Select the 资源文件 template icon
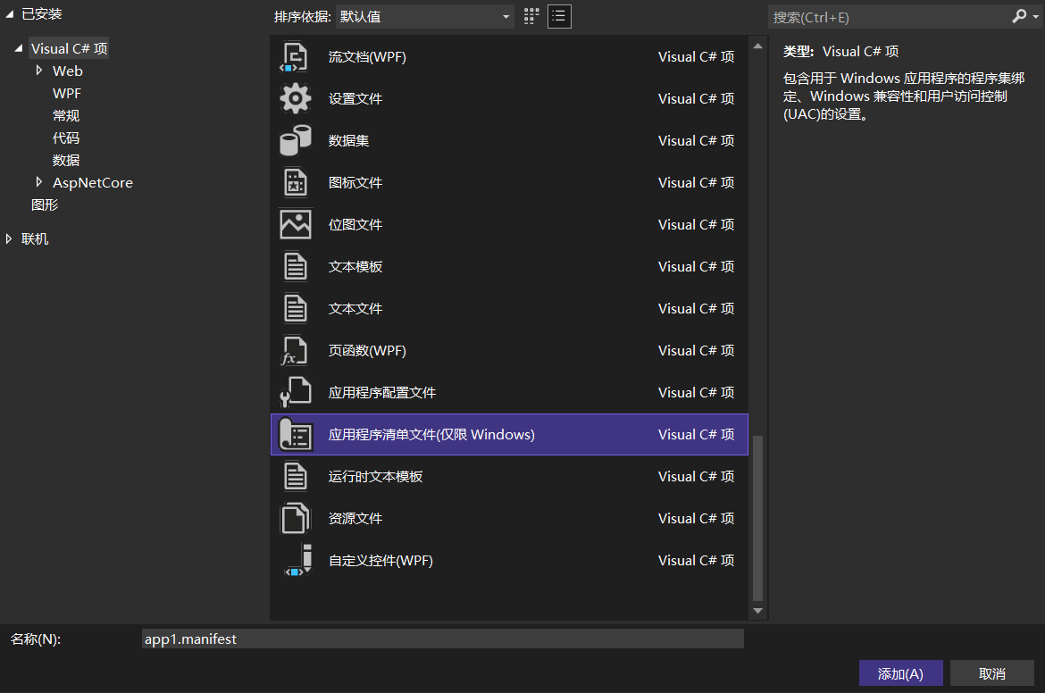Screen dimensions: 1045x693 [x=295, y=518]
